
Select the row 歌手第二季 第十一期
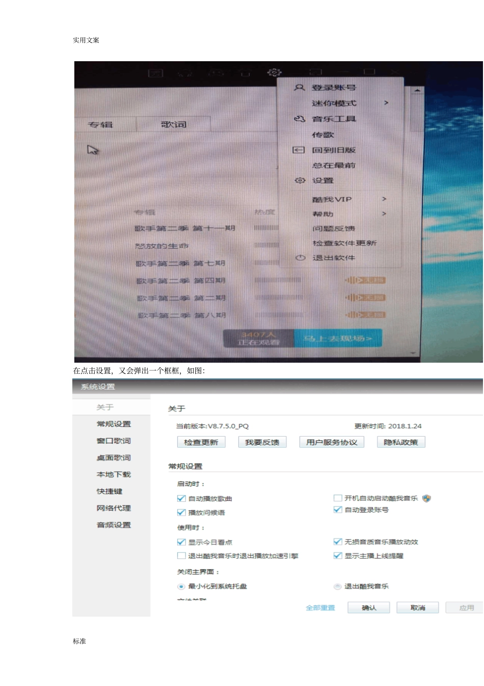(185, 228)
